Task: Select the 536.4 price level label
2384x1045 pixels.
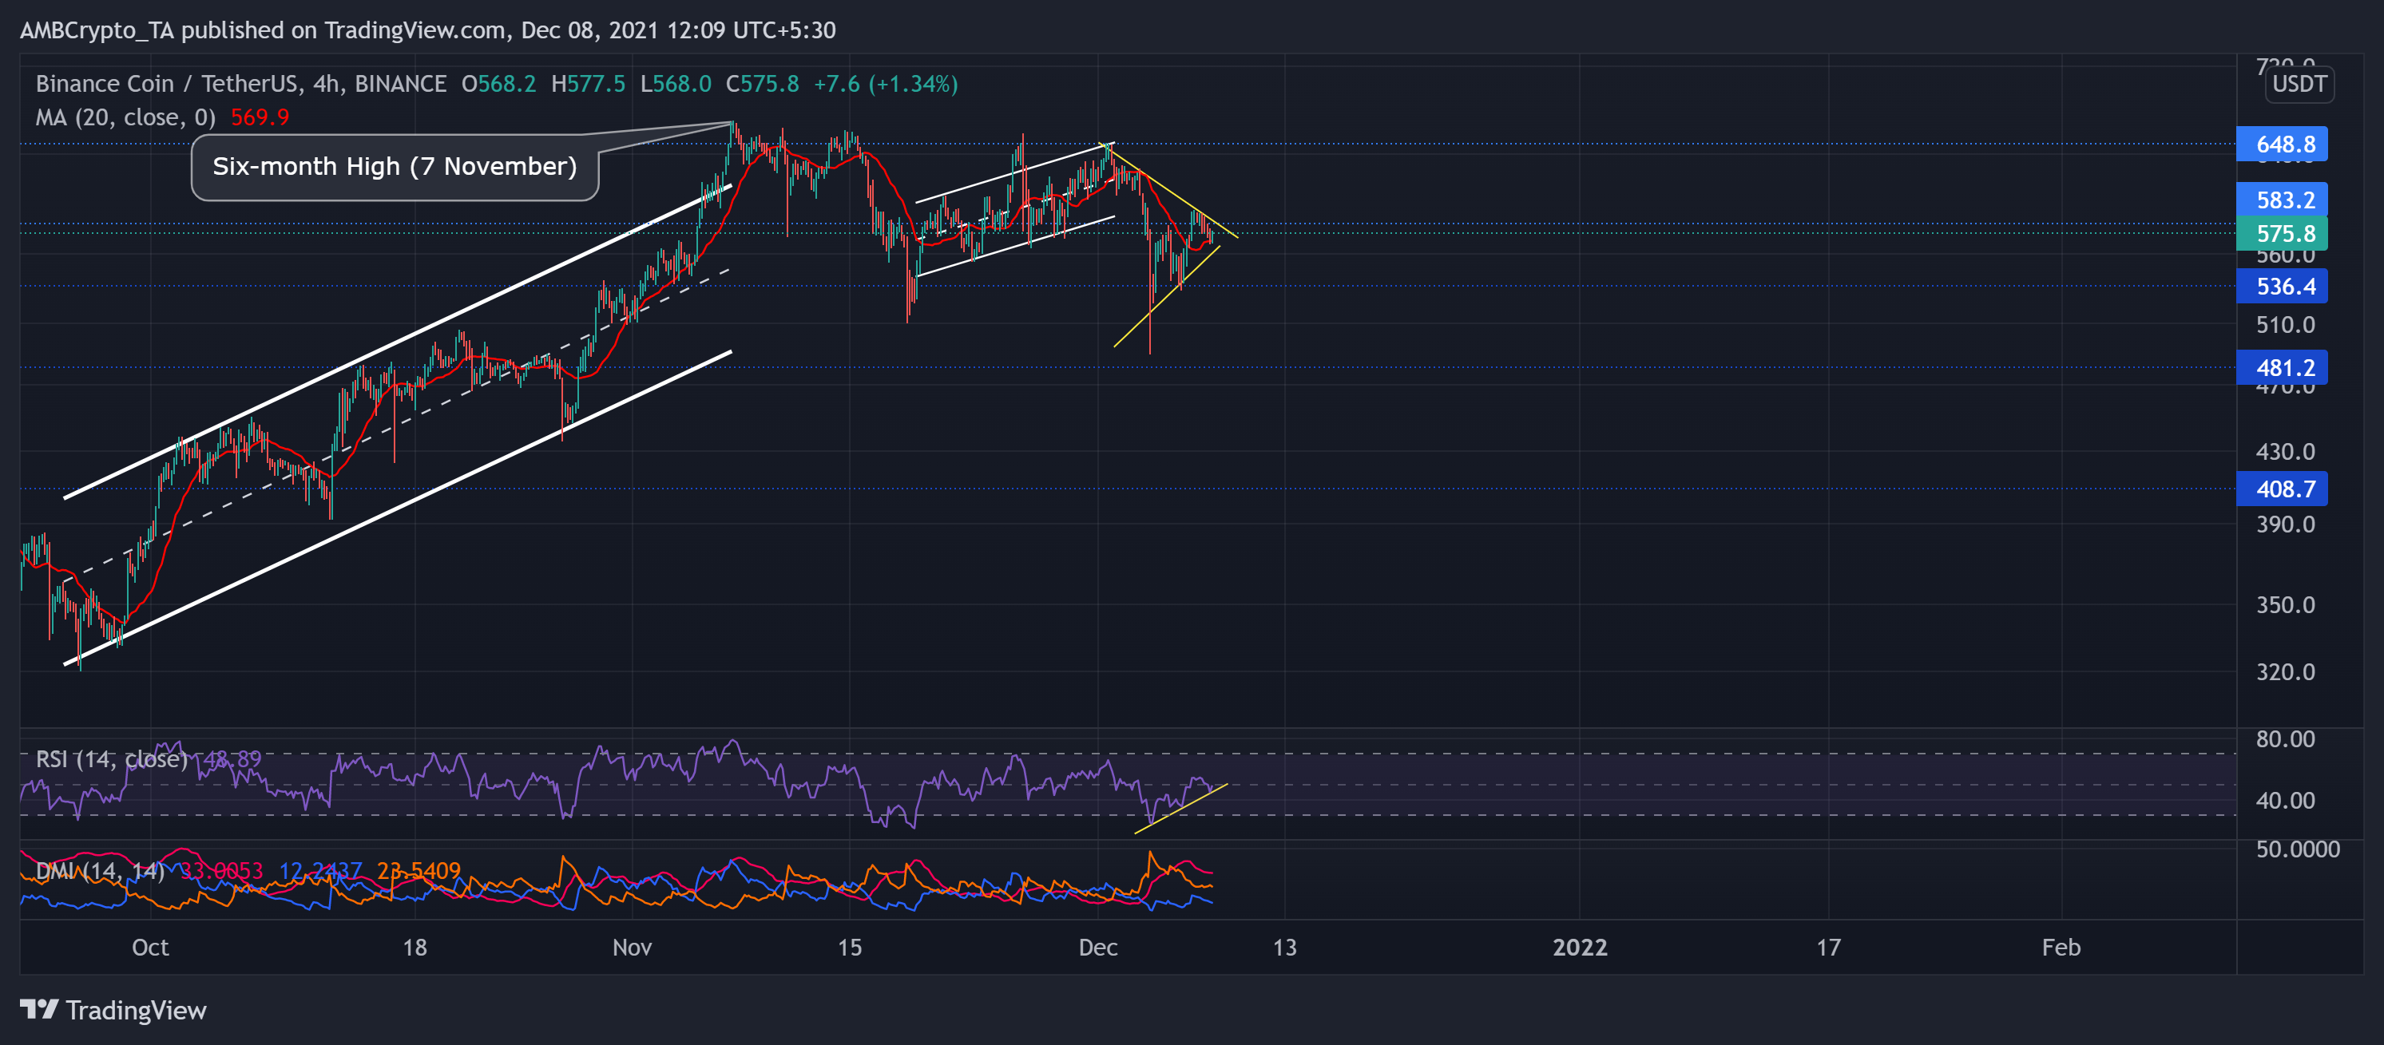Action: tap(2281, 287)
